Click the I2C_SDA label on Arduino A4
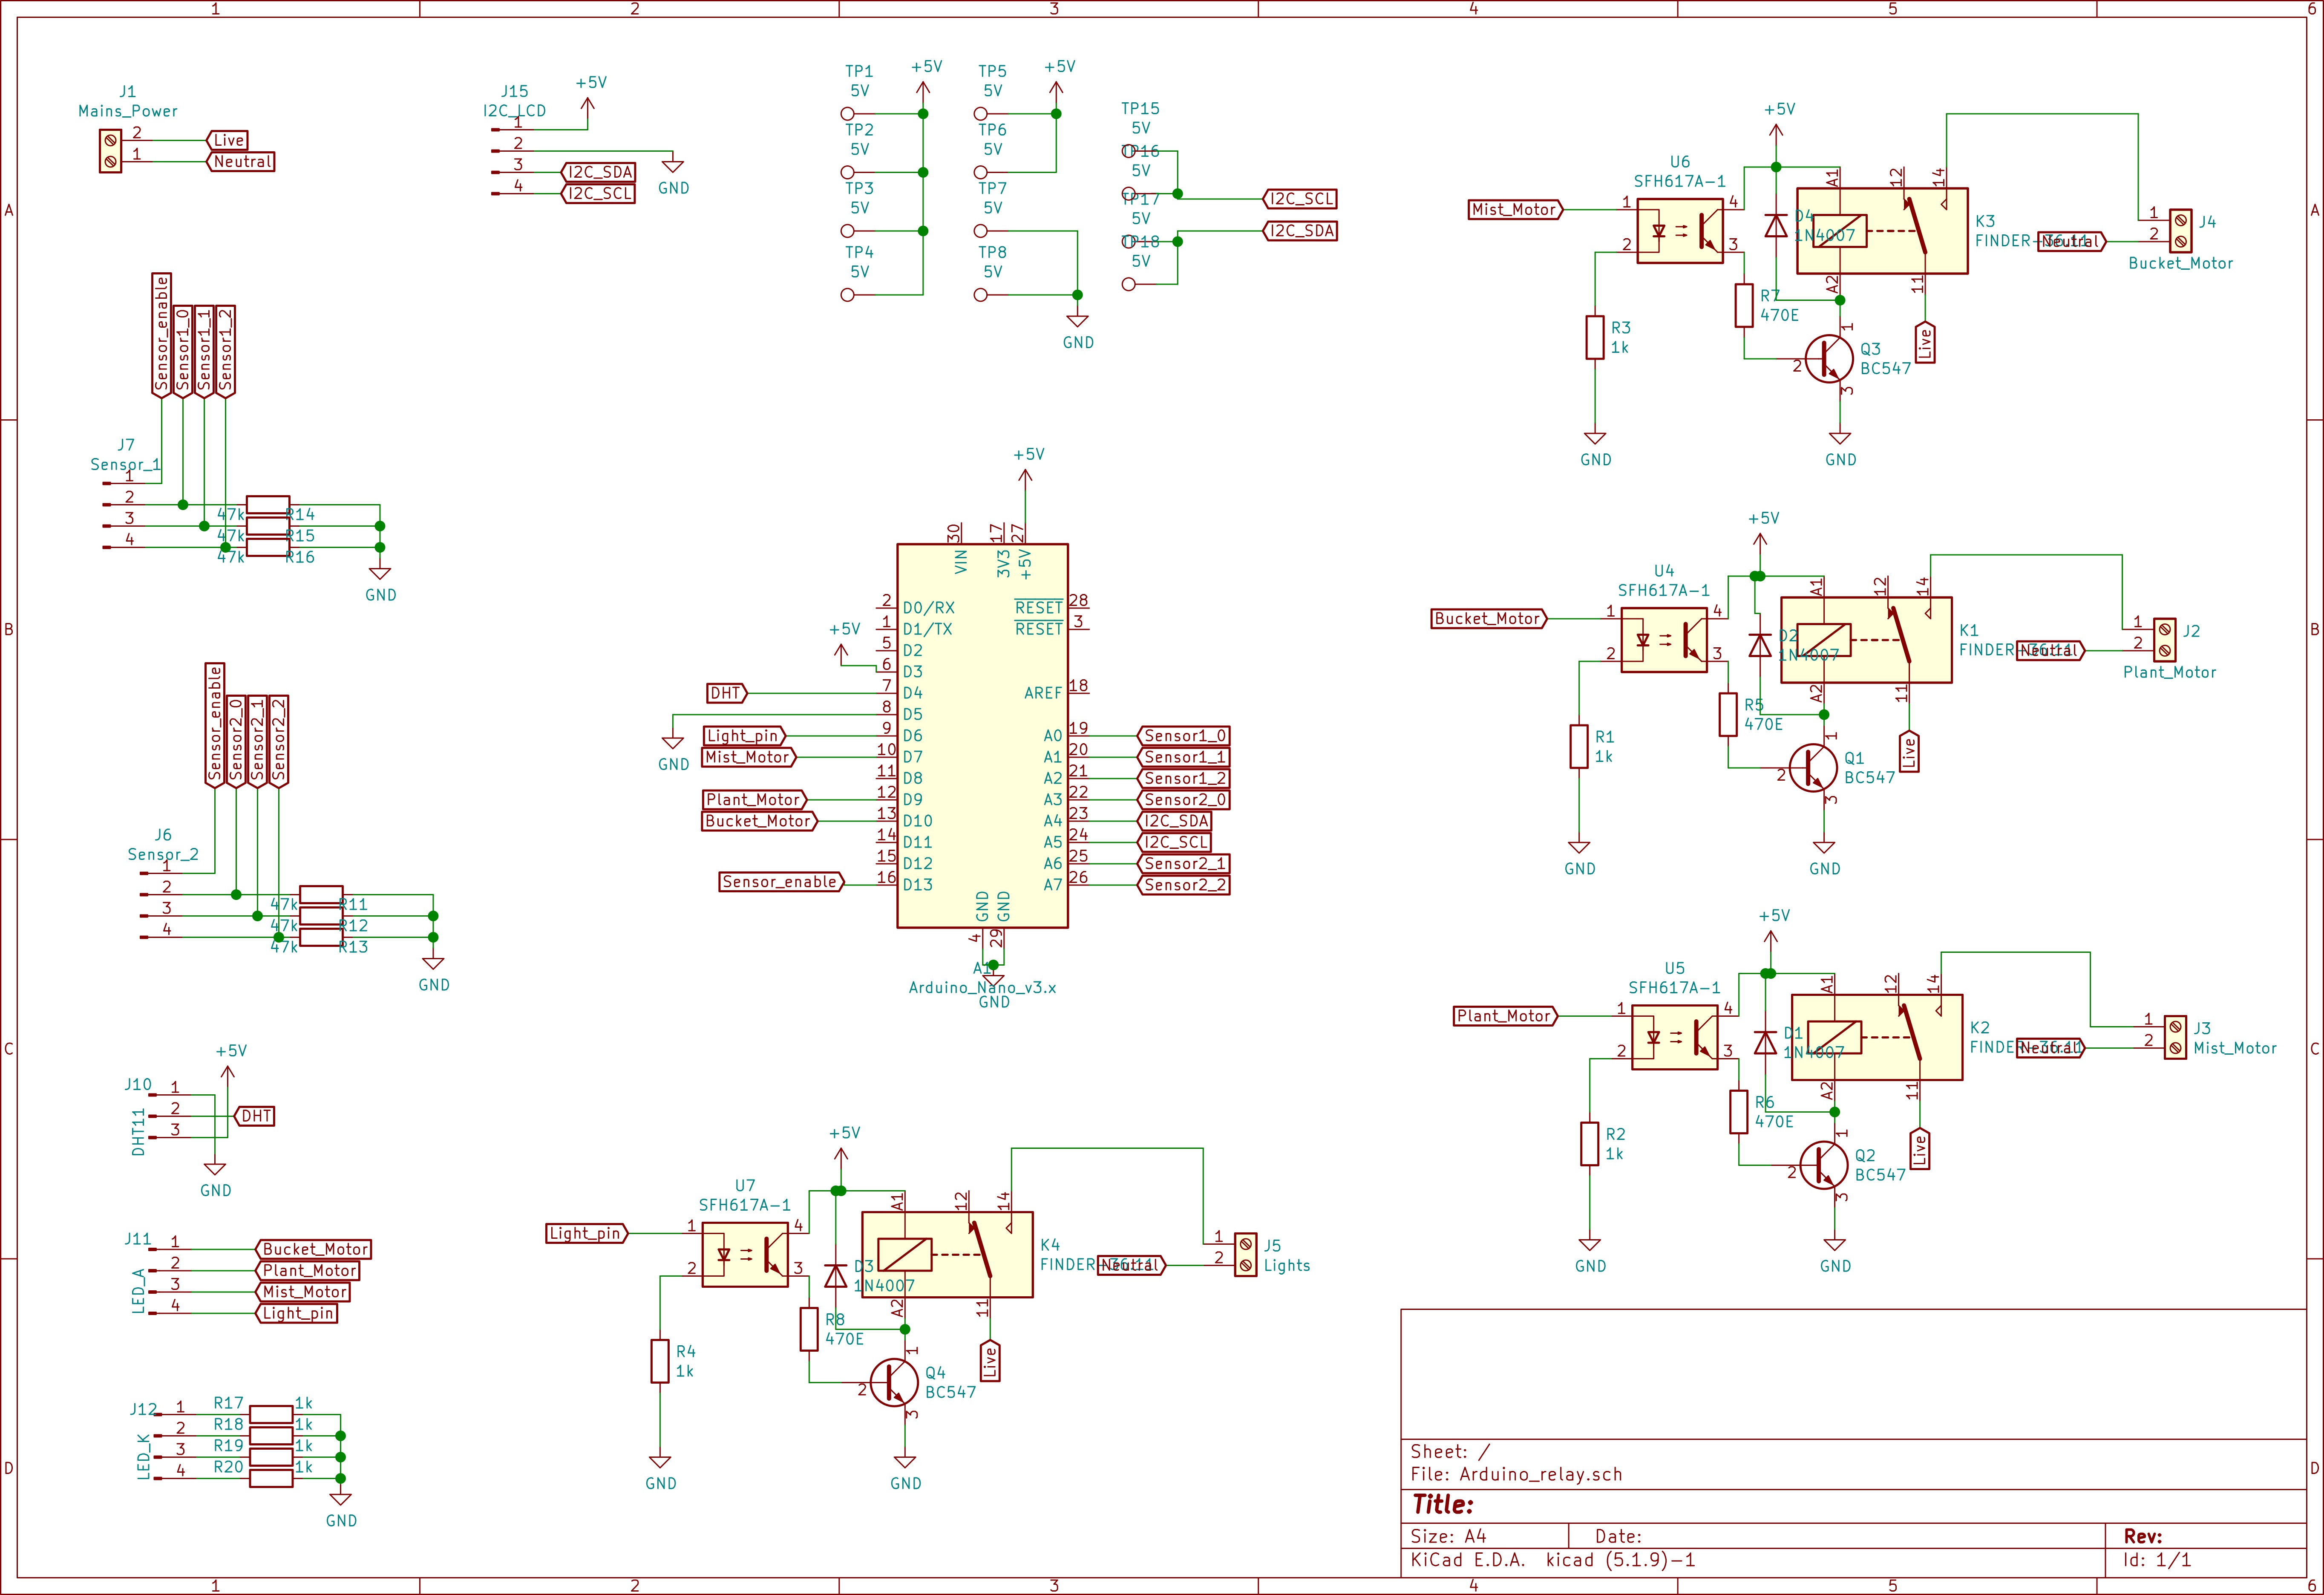2324x1595 pixels. (x=1174, y=821)
